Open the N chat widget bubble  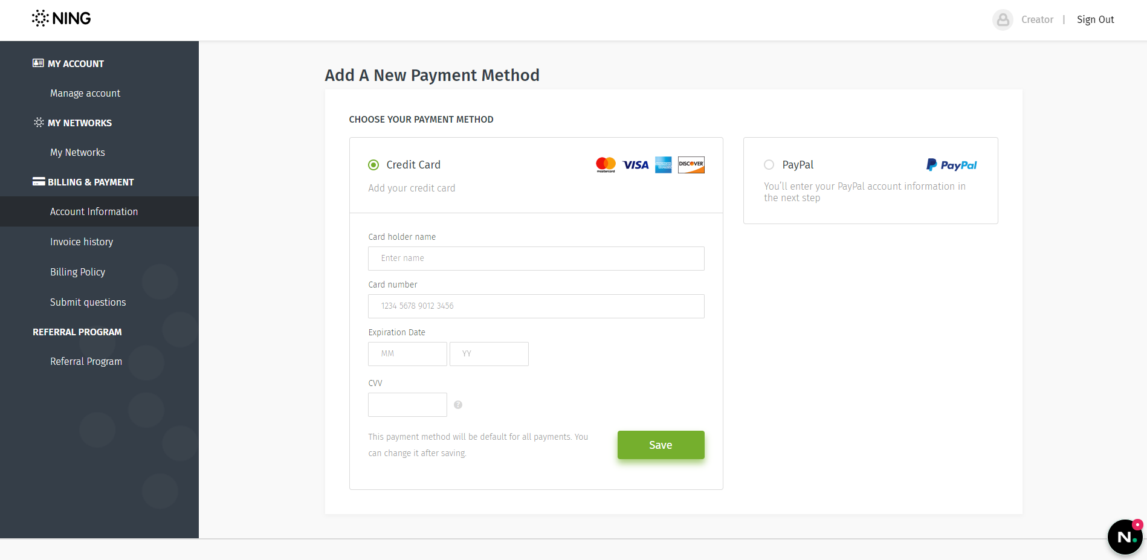1125,536
